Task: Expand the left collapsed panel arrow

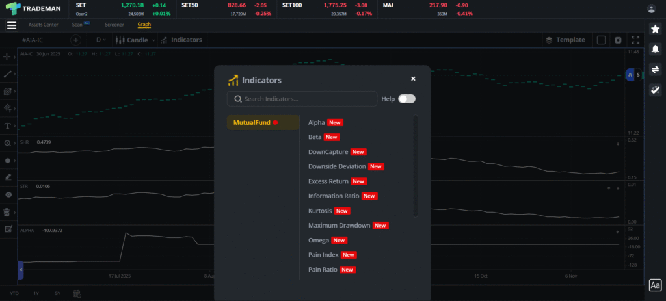Action: pos(20,269)
